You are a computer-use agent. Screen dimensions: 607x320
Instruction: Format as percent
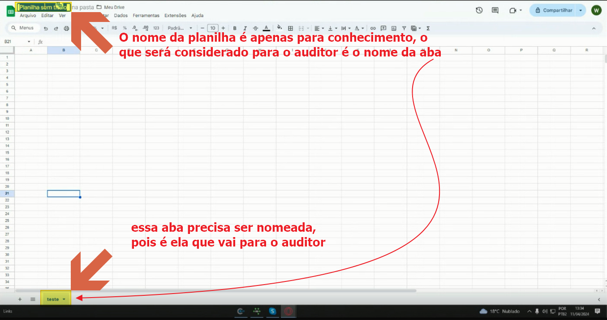(125, 28)
